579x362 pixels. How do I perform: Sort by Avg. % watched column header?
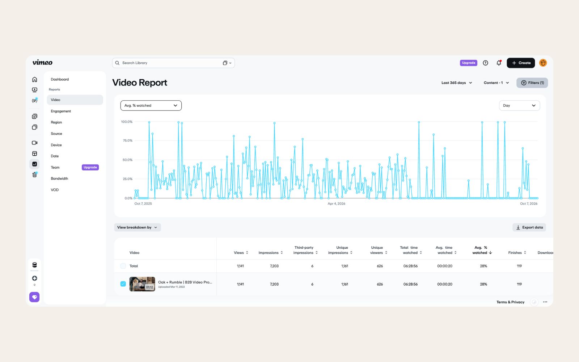tap(482, 250)
